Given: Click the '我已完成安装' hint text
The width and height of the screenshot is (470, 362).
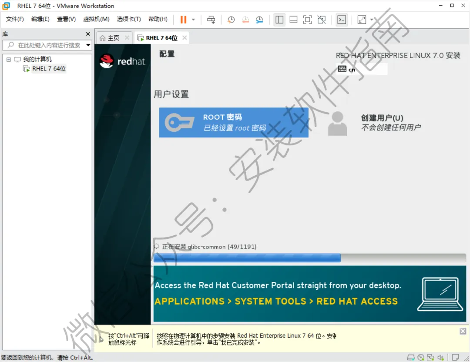Looking at the screenshot, I should tap(238, 342).
